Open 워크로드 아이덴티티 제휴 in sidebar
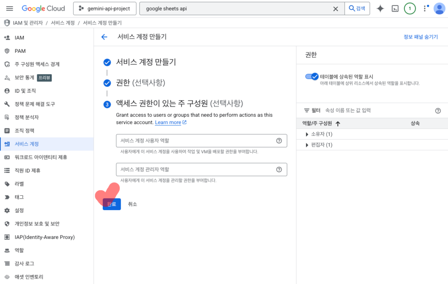 coord(41,157)
